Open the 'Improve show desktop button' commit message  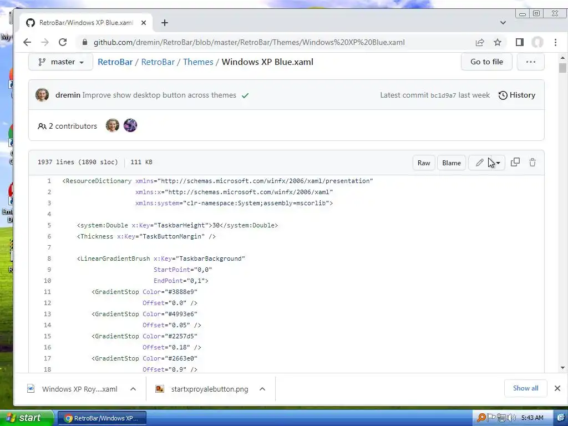point(159,95)
